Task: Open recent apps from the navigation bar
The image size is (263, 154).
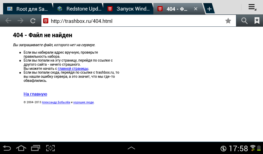Action: pyautogui.click(x=35, y=148)
